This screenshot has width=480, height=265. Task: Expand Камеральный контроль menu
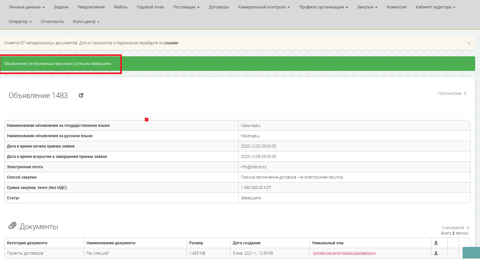click(x=264, y=7)
